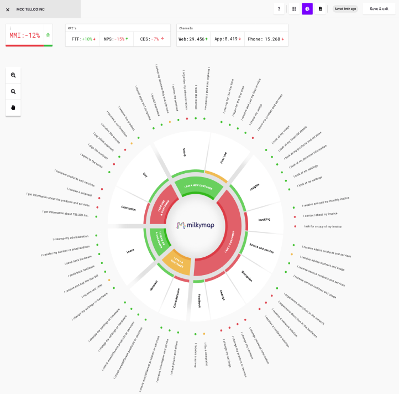
Task: Click the Save & exit button
Action: click(379, 9)
